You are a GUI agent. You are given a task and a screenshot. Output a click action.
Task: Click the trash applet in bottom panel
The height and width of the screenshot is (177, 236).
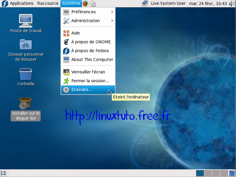pos(232,173)
